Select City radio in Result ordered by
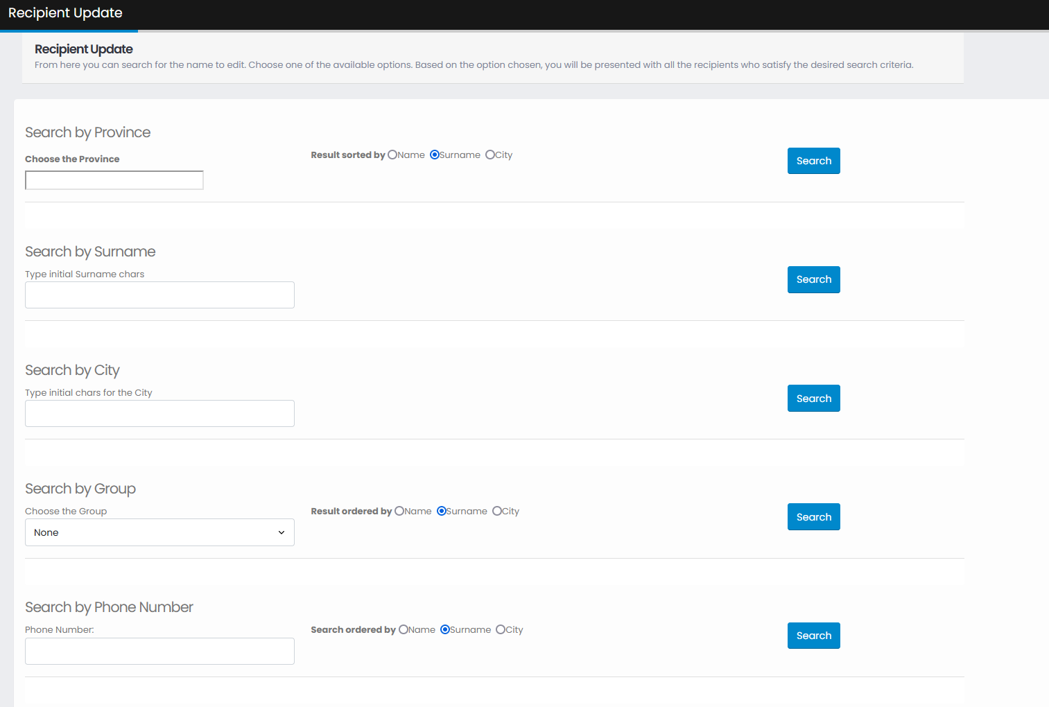 497,512
